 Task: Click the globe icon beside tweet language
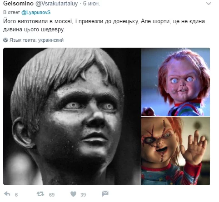[5, 40]
